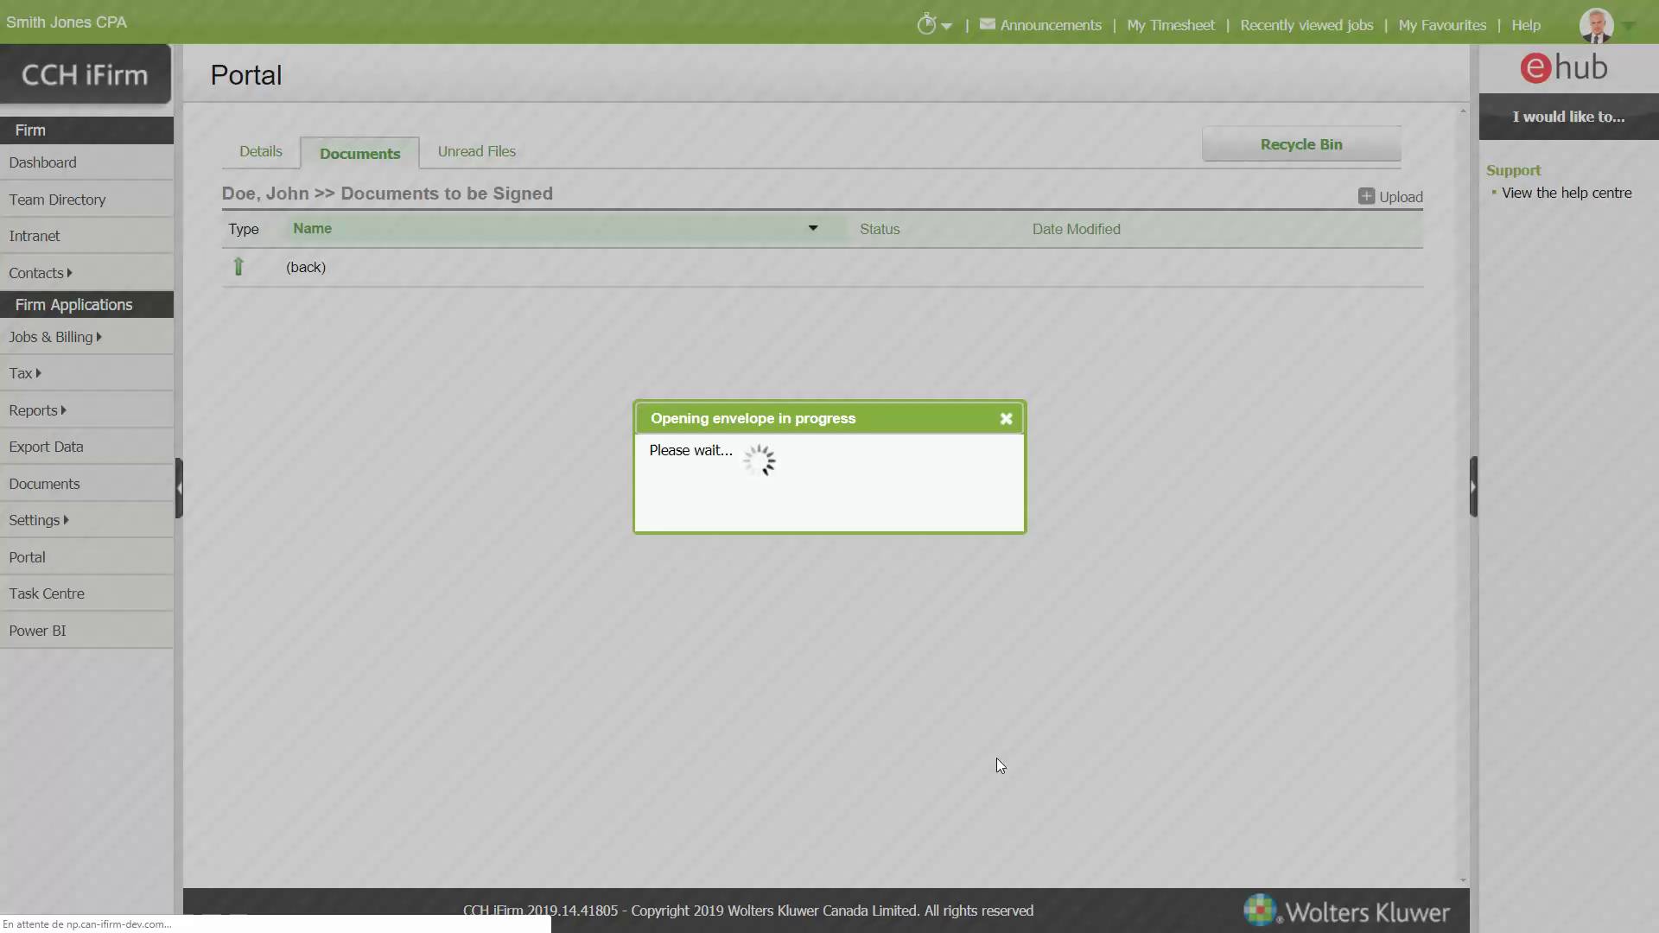This screenshot has width=1659, height=933.
Task: Expand the Contacts submenu
Action: tap(41, 273)
